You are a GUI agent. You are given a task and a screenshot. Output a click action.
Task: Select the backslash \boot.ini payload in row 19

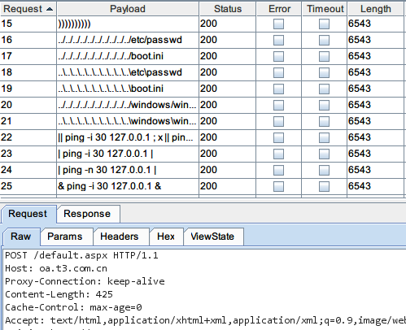(x=128, y=89)
